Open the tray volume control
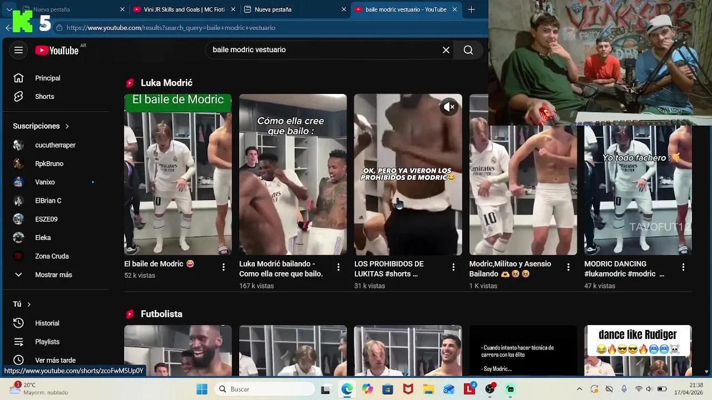 pos(650,389)
